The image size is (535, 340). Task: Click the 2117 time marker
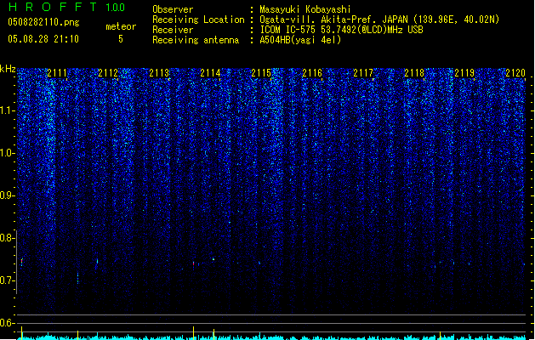pyautogui.click(x=363, y=73)
